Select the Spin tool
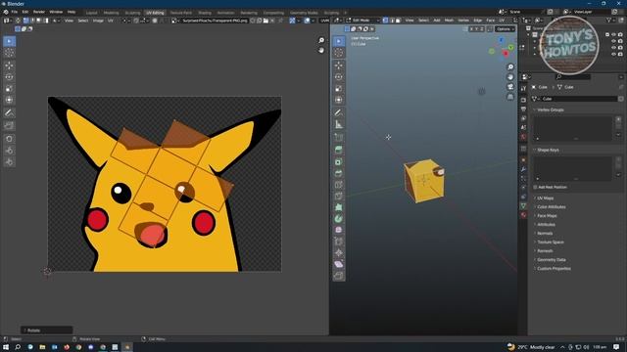The width and height of the screenshot is (627, 352). coord(339,219)
